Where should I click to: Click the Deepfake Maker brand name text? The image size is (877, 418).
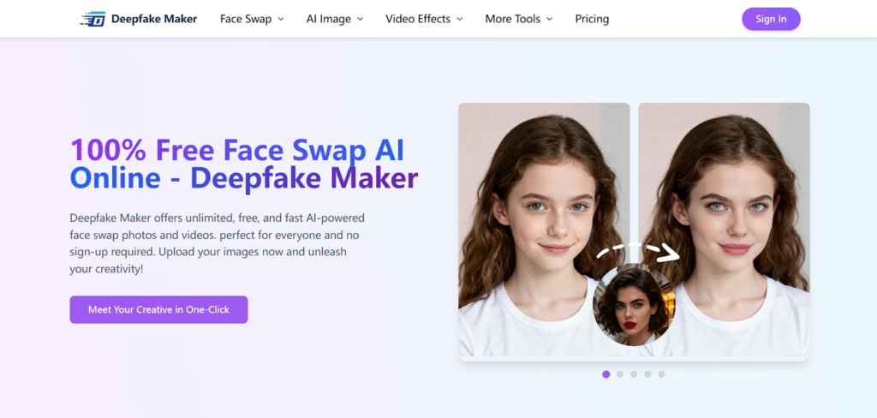point(154,19)
